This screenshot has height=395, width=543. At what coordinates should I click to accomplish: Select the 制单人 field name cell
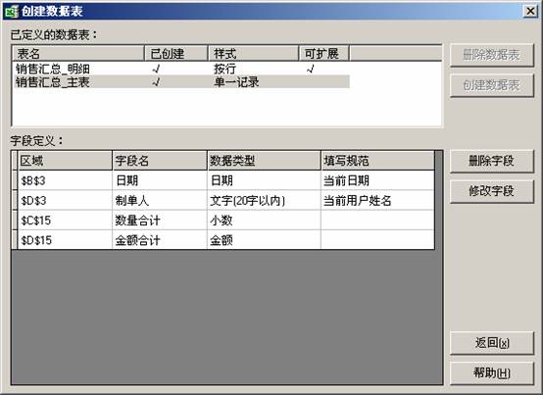[160, 201]
